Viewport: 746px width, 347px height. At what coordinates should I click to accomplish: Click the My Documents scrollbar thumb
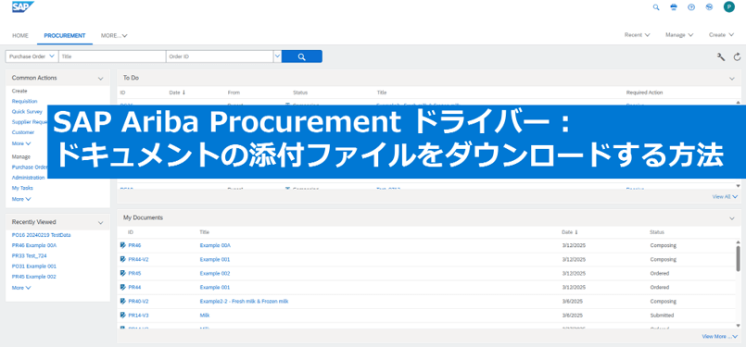(738, 259)
